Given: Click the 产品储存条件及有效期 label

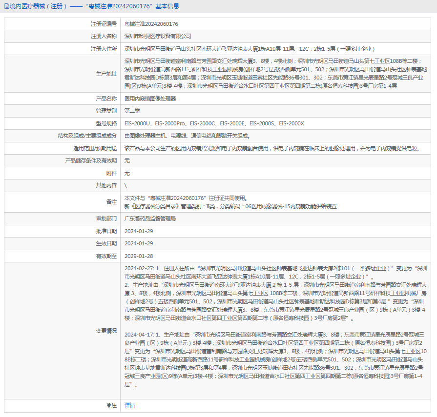Looking at the screenshot, I should (x=91, y=160).
